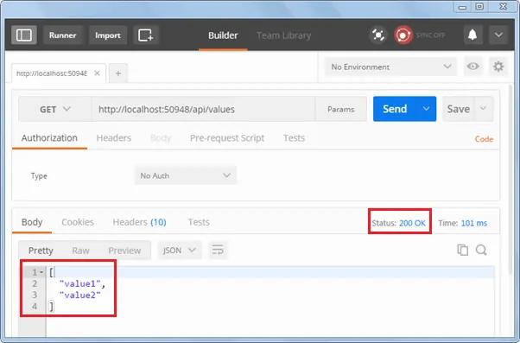
Task: Open notifications bell icon
Action: 472,35
